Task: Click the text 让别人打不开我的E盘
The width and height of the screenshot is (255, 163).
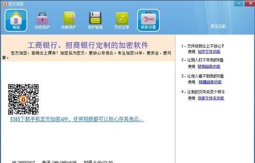Action: coord(205,60)
